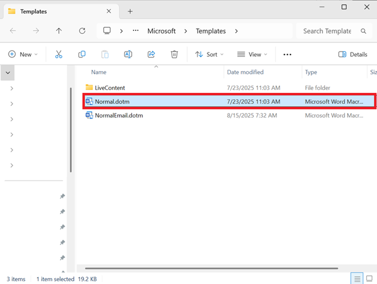
Task: Click the Paste clipboard icon
Action: click(105, 54)
